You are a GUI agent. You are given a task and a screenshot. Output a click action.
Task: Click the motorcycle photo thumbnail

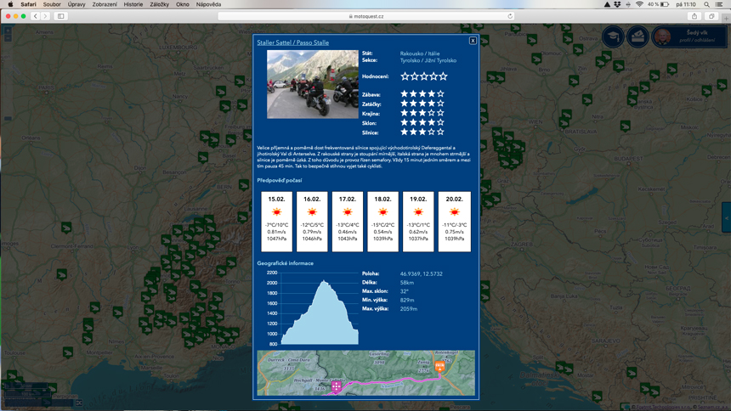click(312, 84)
